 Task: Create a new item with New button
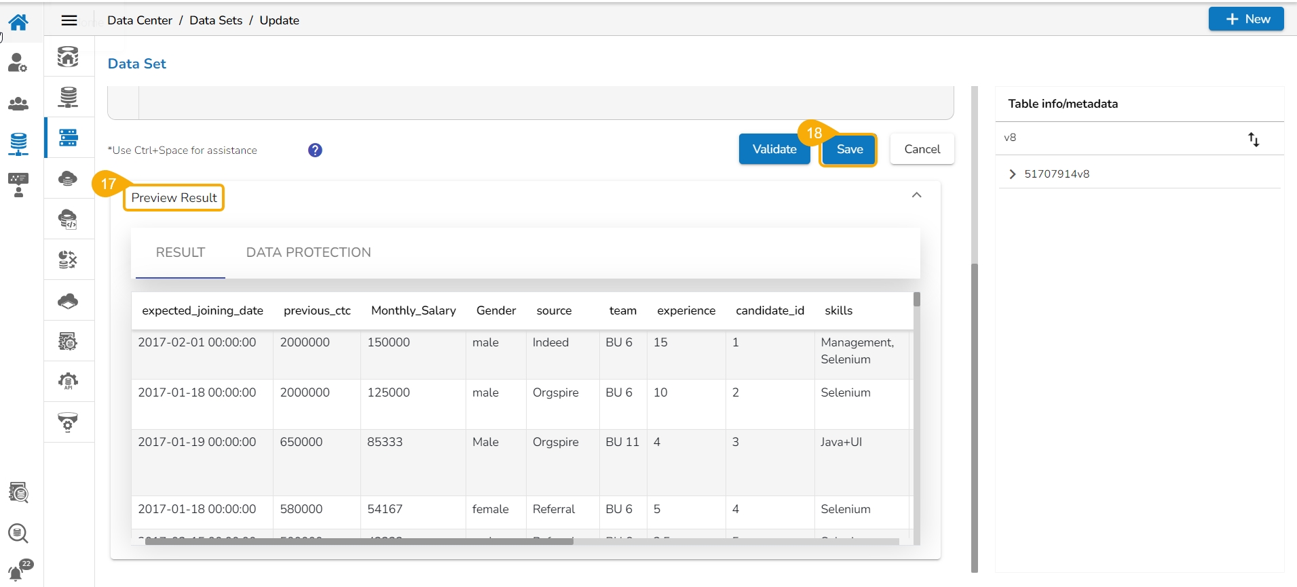point(1246,19)
